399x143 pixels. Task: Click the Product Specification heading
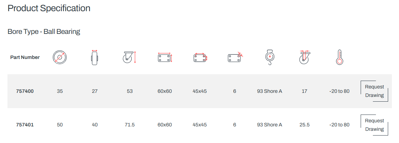(x=49, y=8)
